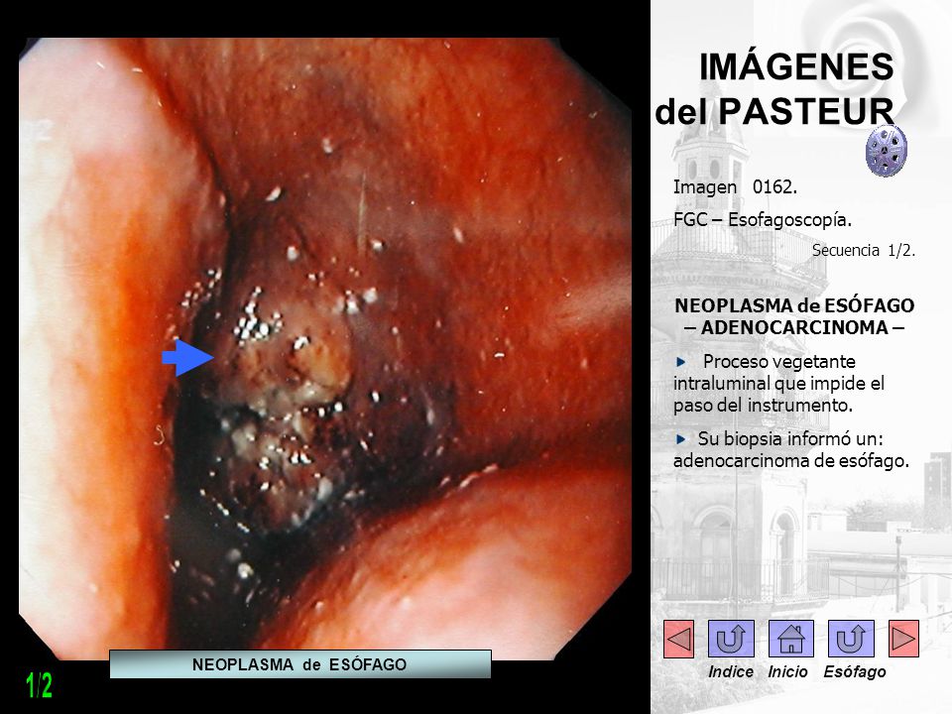Select the text 'FGC – Esofagoscopía.'

(762, 219)
